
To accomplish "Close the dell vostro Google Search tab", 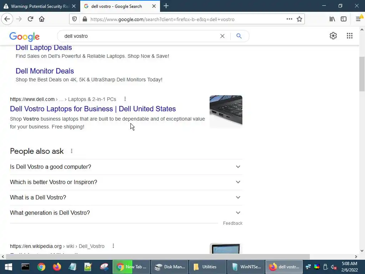I will point(154,6).
